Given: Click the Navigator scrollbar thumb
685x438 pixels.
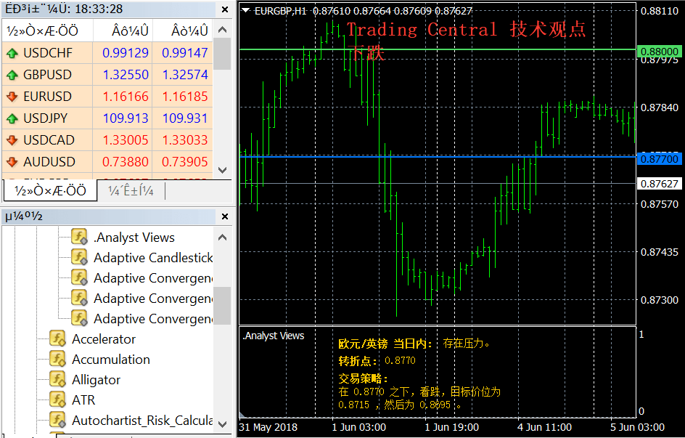Looking at the screenshot, I should pos(222,306).
